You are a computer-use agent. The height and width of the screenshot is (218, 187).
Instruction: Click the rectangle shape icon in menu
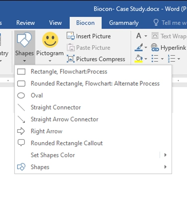pos(21,72)
